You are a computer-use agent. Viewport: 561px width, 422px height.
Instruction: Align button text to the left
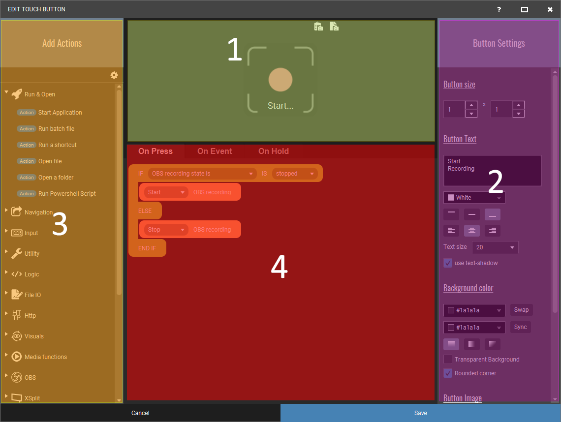click(451, 231)
